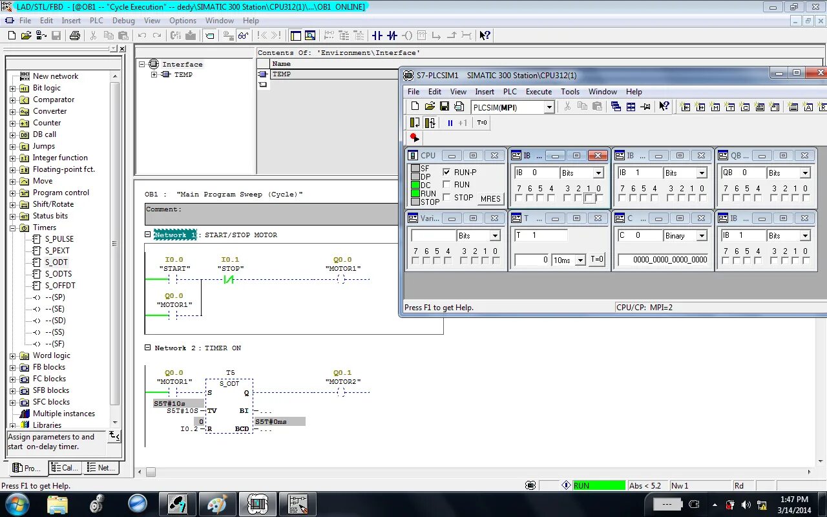Open the IB 0 Bits format dropdown
Viewport: 827px width, 517px height.
point(598,173)
